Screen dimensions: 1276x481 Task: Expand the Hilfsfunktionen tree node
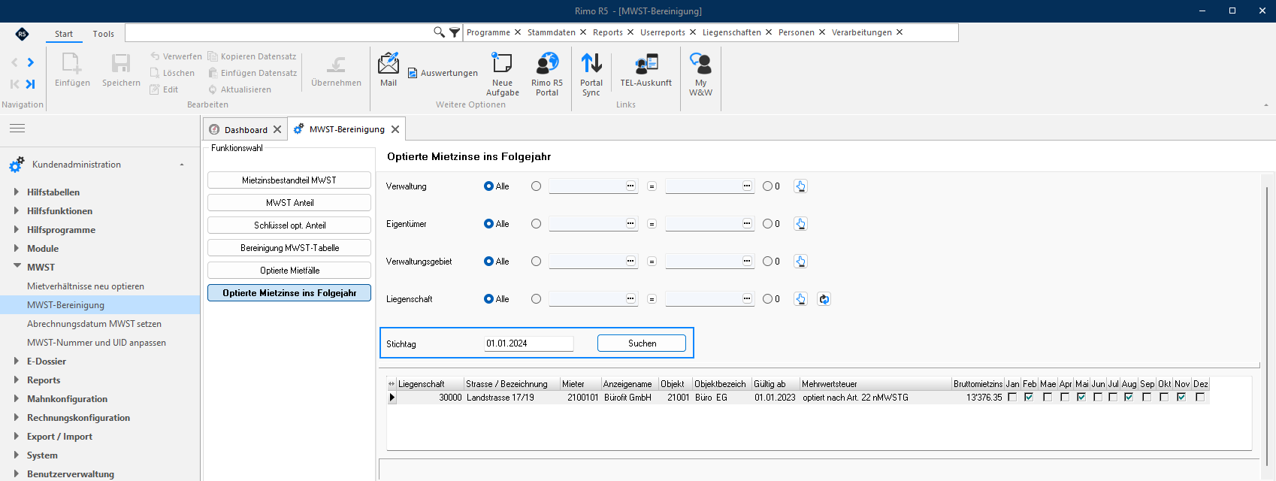17,210
